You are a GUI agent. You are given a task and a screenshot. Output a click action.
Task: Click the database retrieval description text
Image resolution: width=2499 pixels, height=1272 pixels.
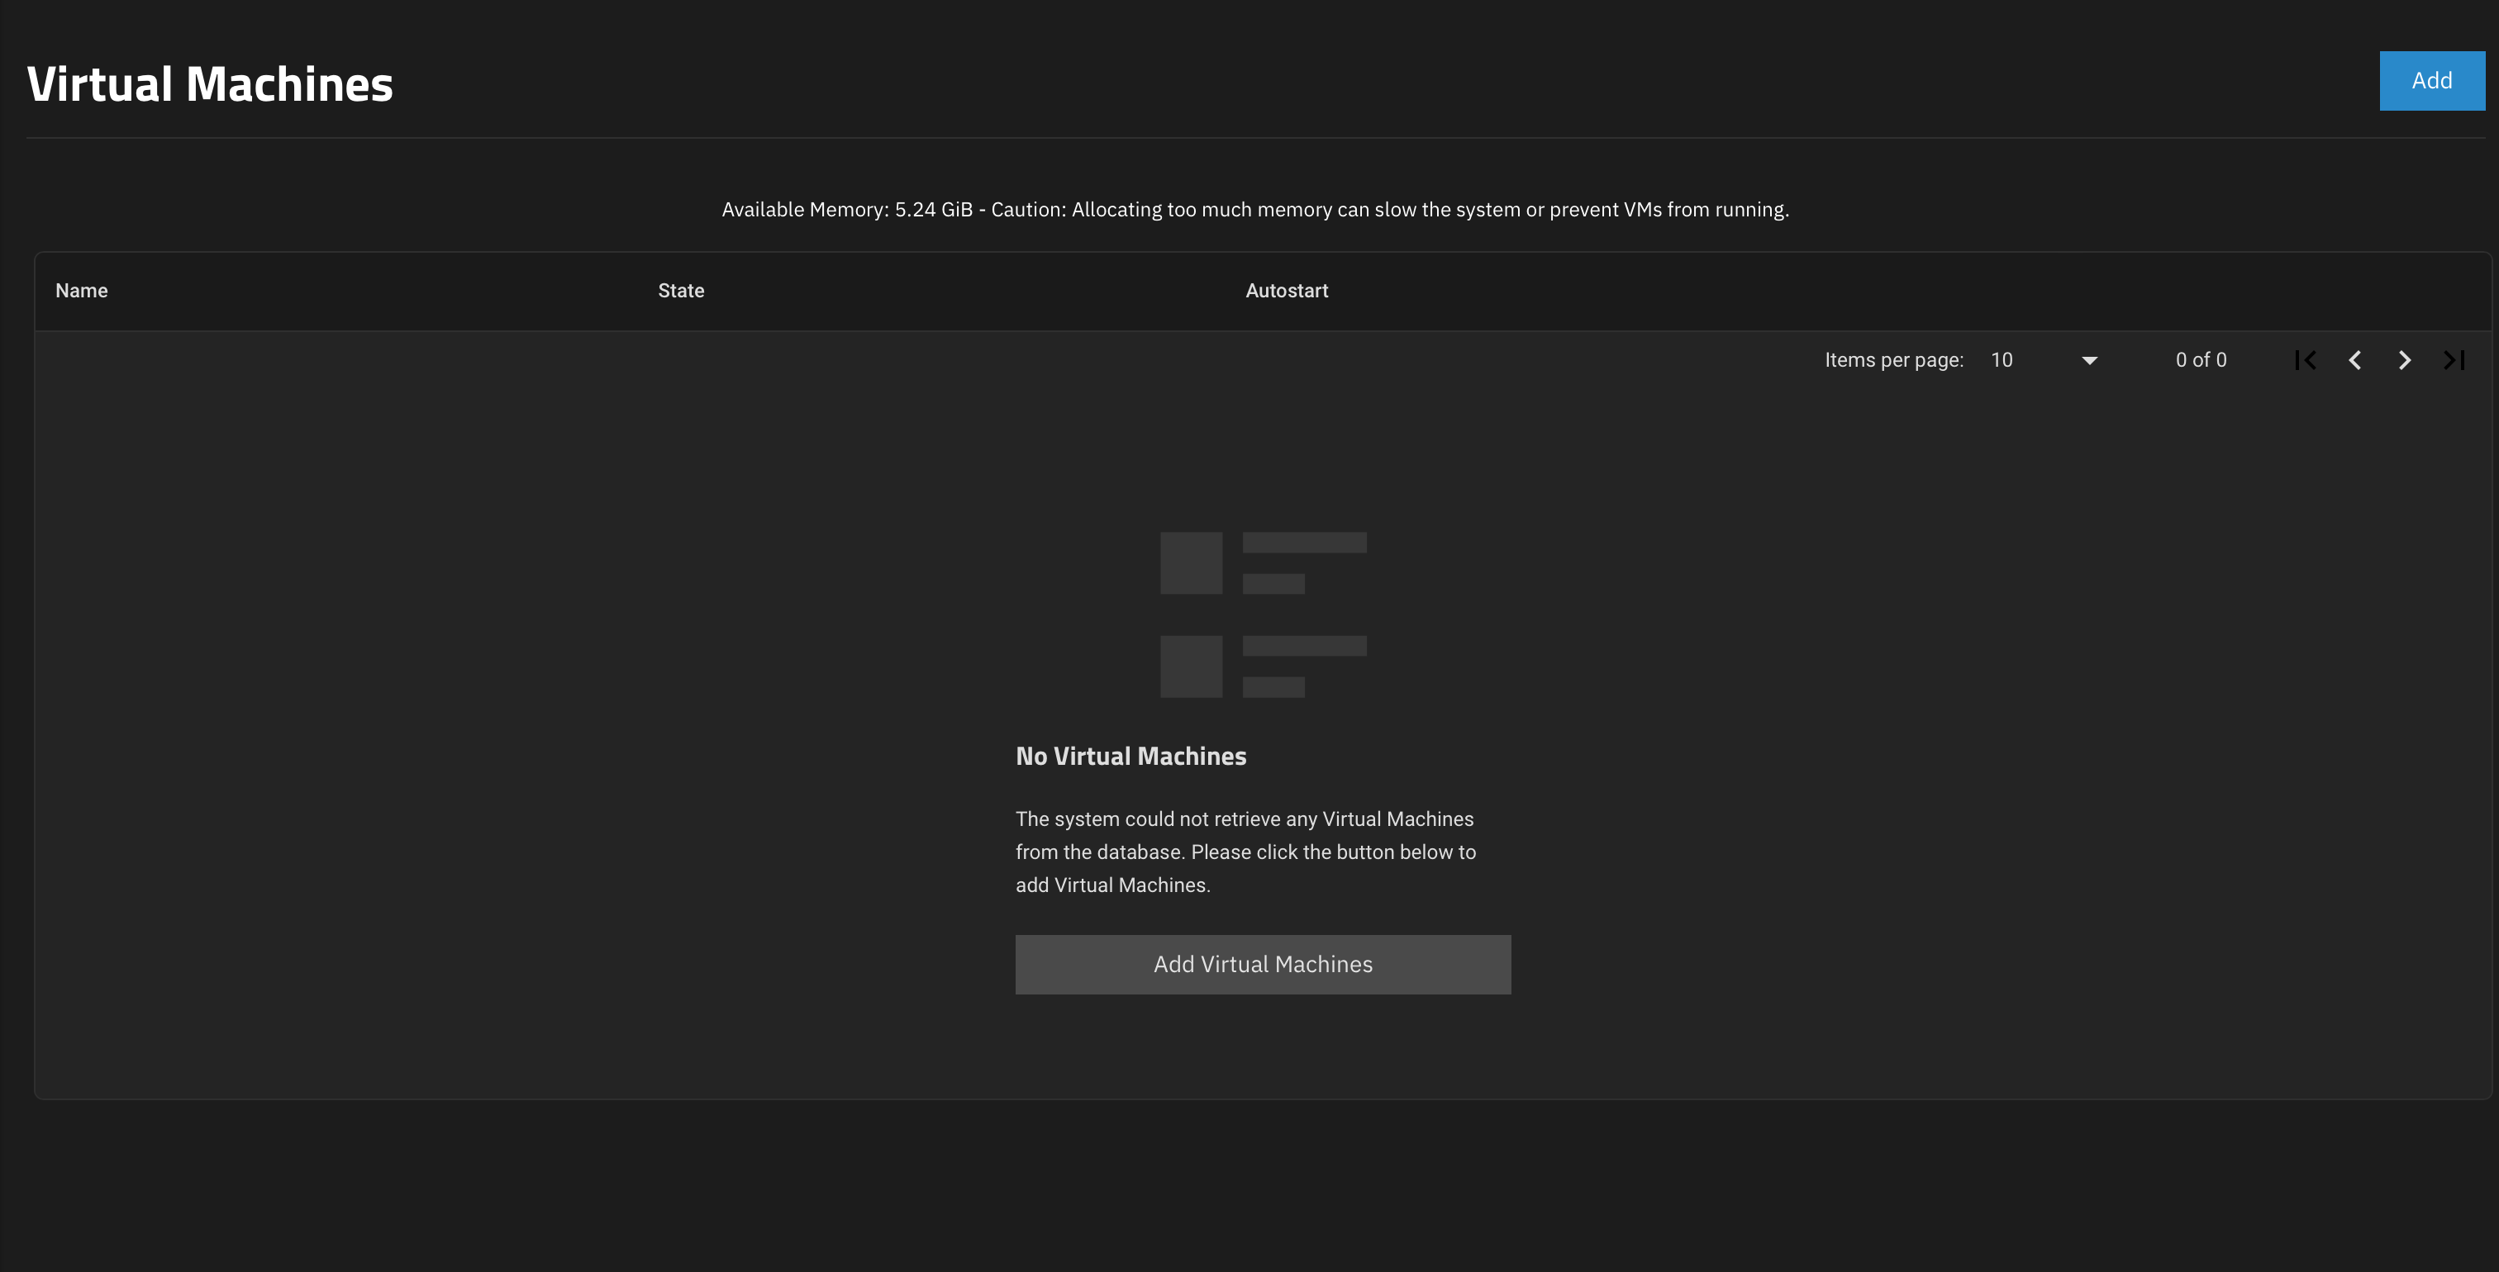1245,852
